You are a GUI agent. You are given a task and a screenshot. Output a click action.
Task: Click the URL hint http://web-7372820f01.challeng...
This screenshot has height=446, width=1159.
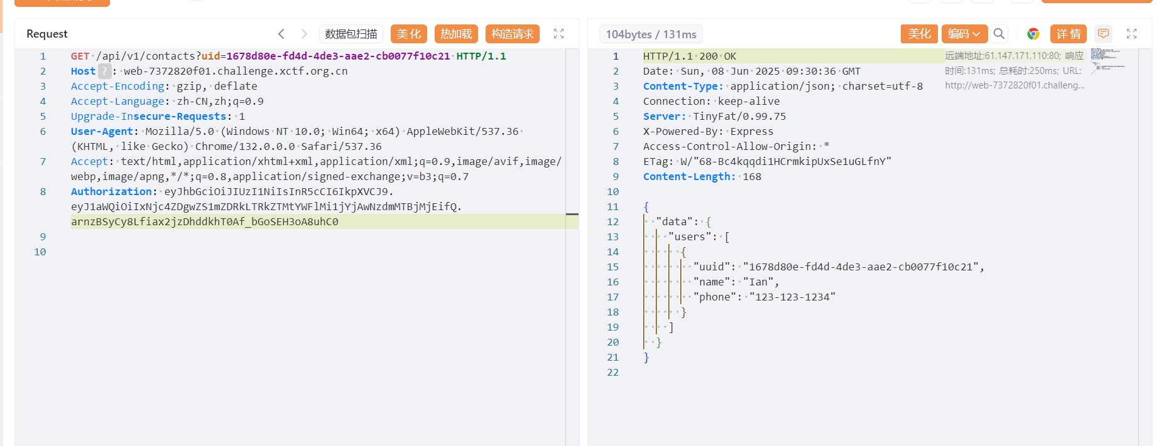tap(1015, 85)
